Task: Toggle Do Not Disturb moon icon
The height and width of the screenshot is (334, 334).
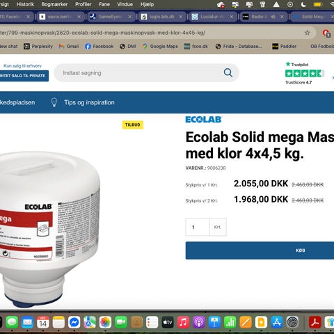Action: point(303,4)
